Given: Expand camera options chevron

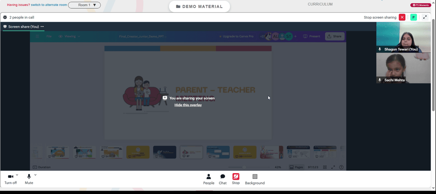Looking at the screenshot, I should point(17,175).
